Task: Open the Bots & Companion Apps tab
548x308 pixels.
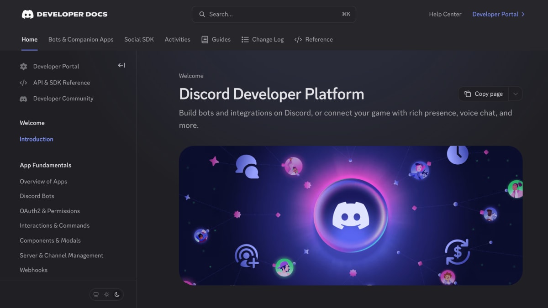Action: [x=81, y=40]
